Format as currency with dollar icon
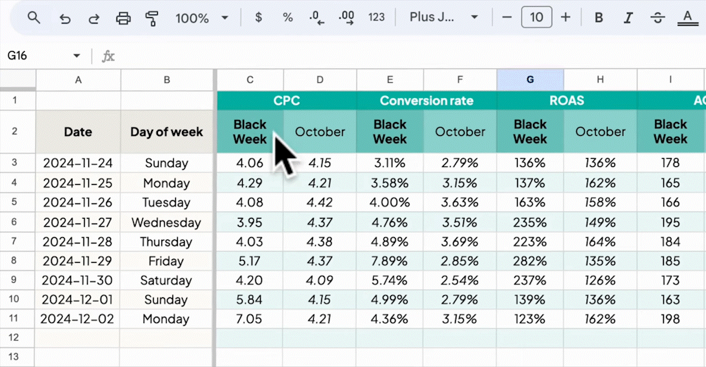Screen dimensions: 706x367 pyautogui.click(x=259, y=18)
